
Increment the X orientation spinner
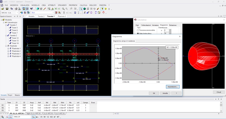(170, 29)
